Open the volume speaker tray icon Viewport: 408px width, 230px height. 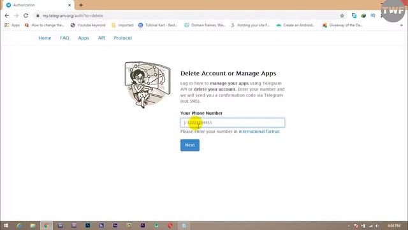coord(377,226)
